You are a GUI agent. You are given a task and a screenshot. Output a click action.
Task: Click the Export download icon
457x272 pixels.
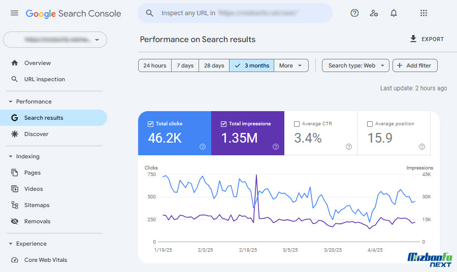point(413,39)
